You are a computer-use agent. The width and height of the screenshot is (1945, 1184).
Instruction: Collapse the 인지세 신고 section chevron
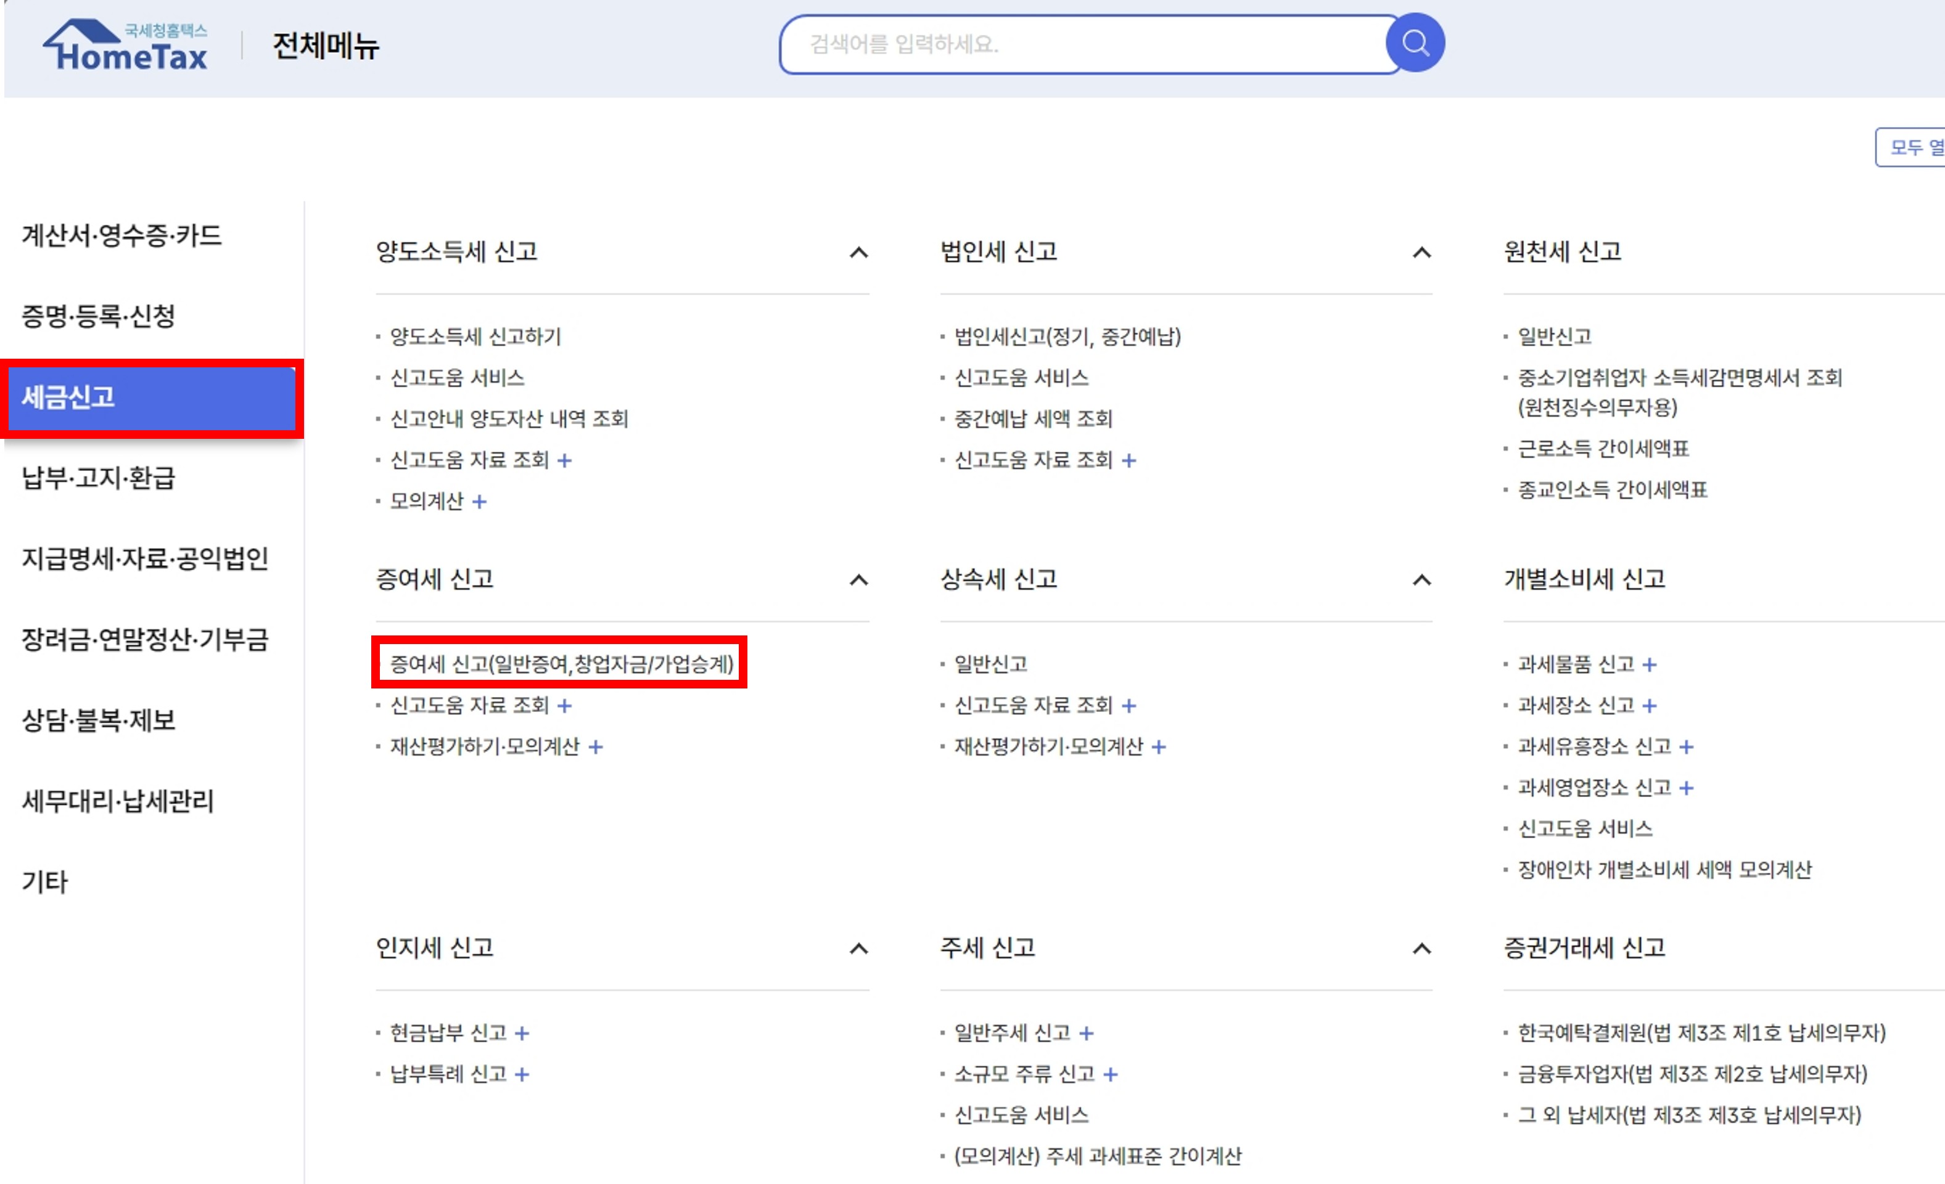[858, 949]
